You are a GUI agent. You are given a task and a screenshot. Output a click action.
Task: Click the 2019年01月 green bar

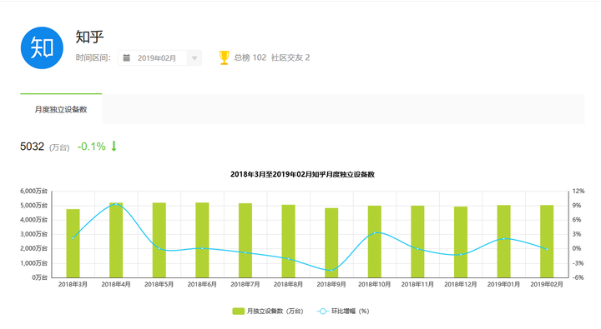[x=503, y=242]
